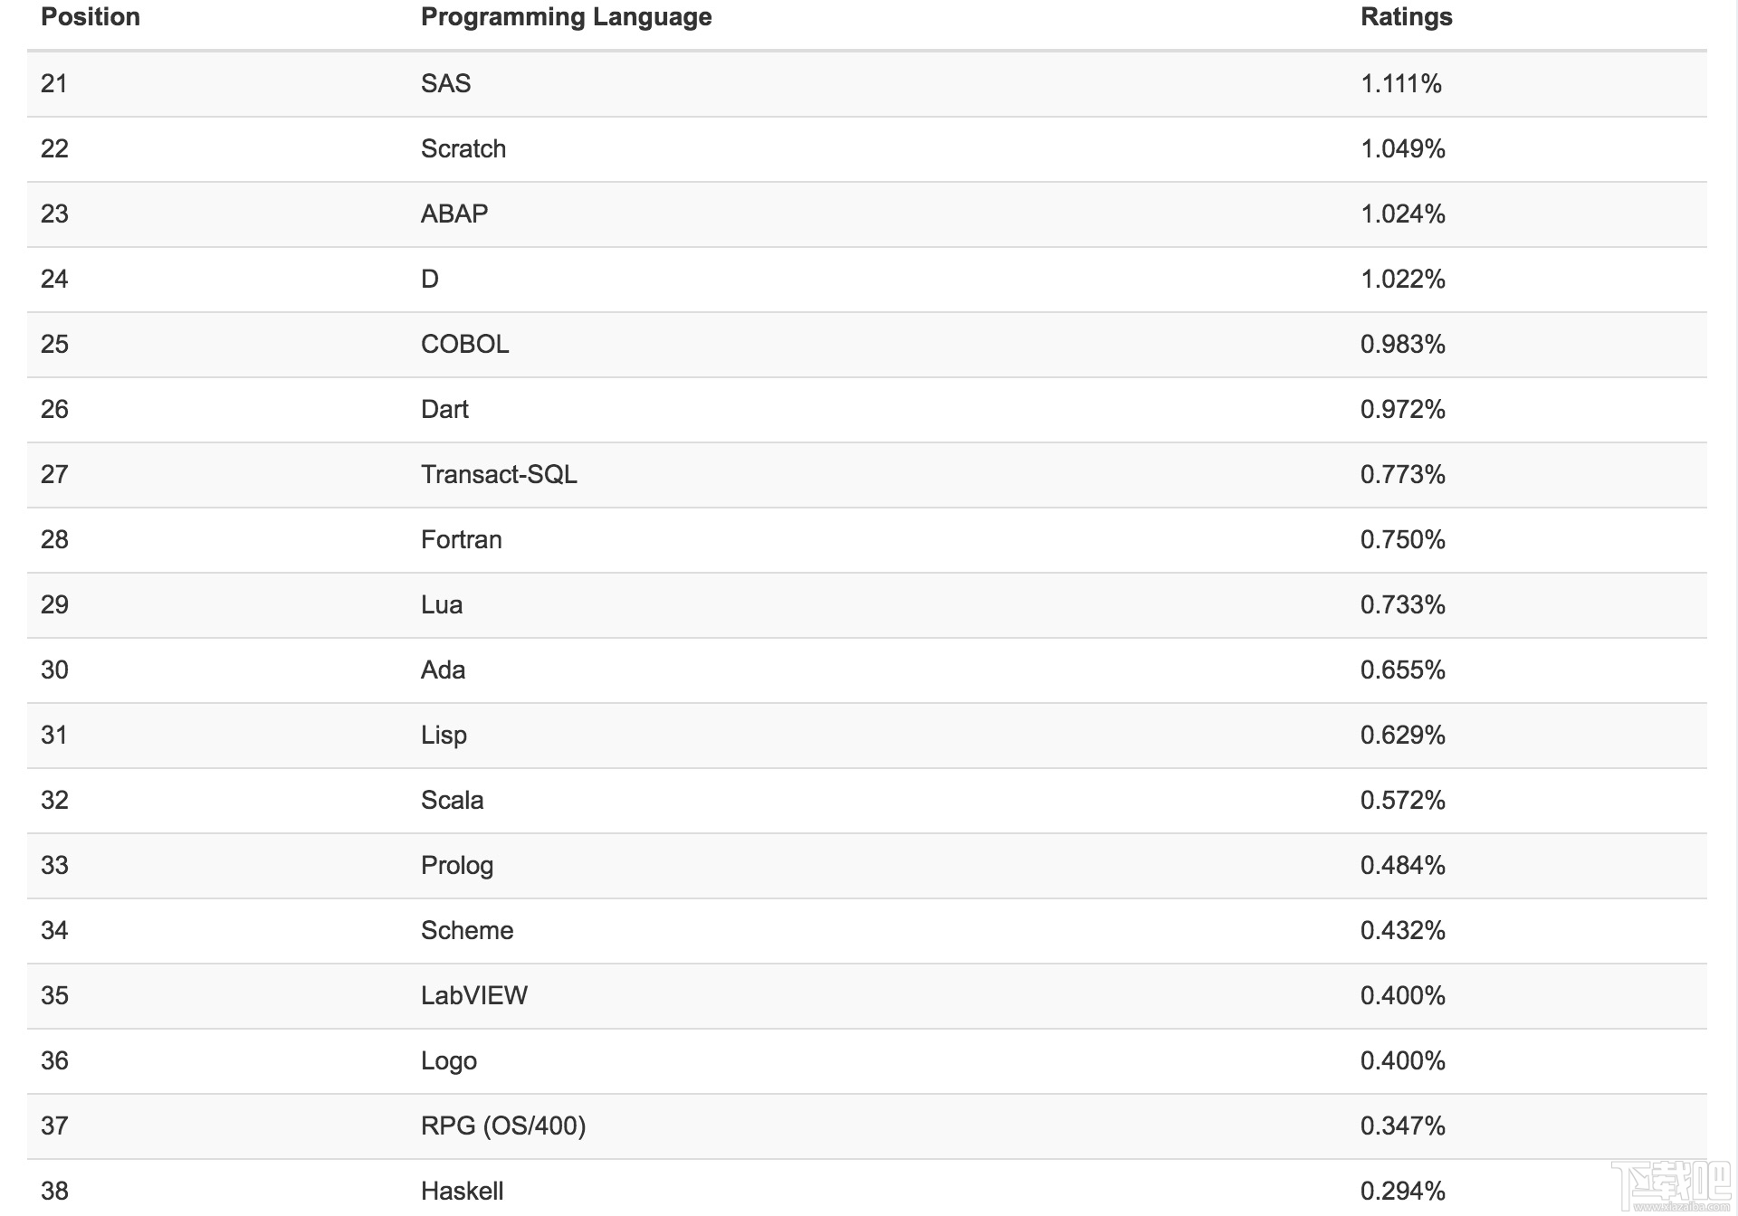Click the Ratings column header
Image resolution: width=1738 pixels, height=1216 pixels.
pos(1406,17)
